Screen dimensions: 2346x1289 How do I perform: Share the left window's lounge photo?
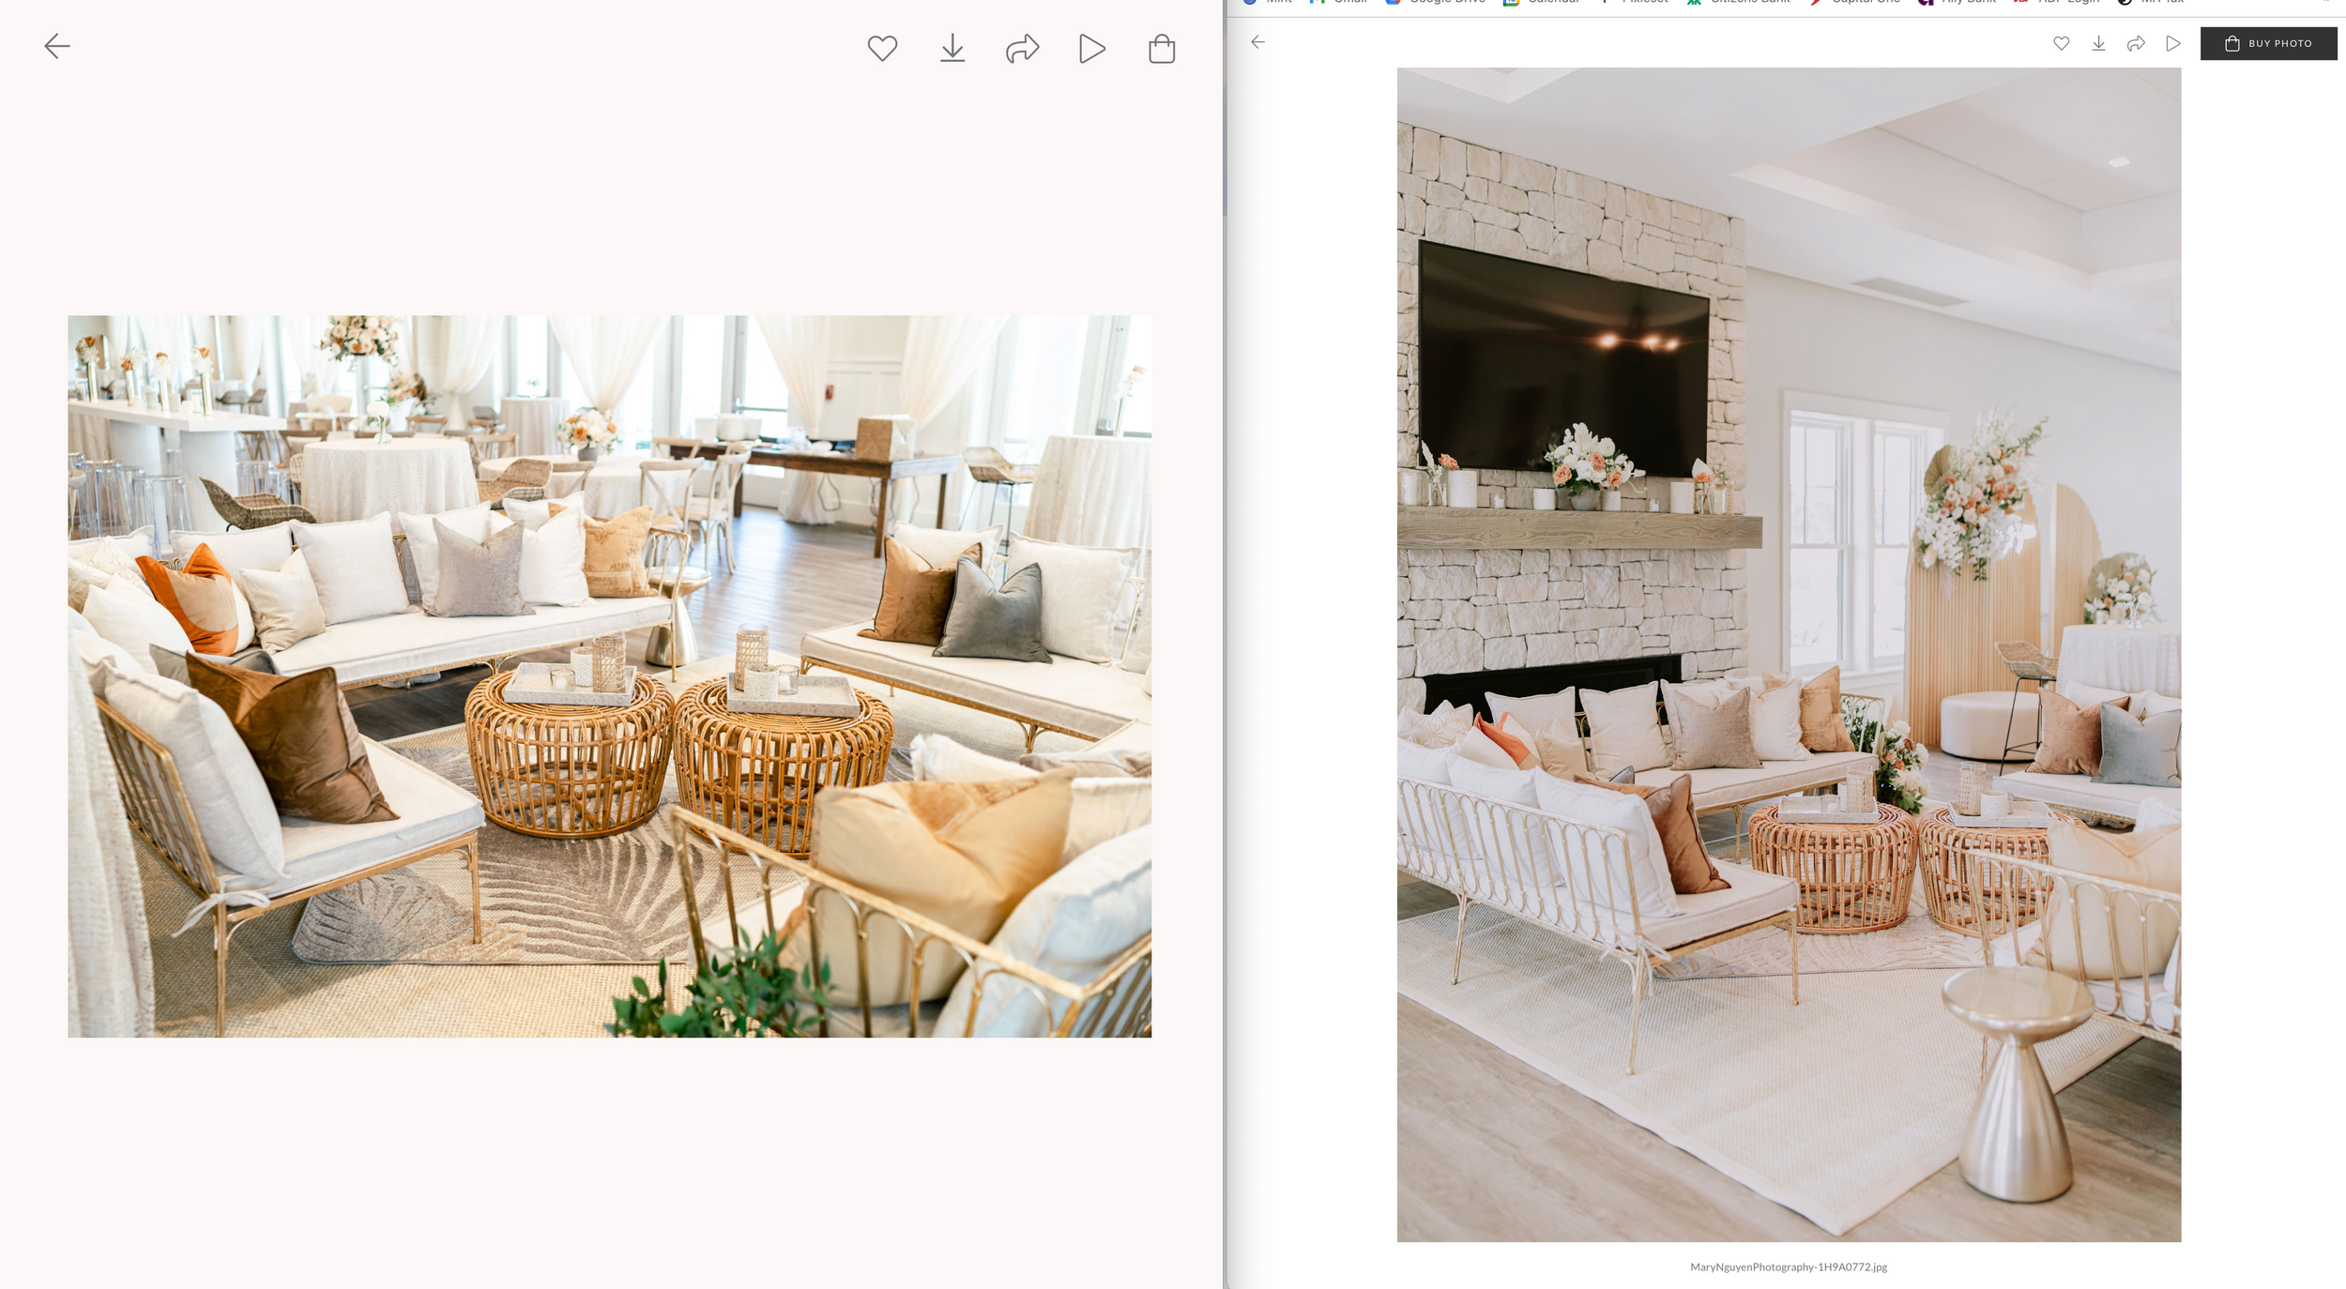1021,48
